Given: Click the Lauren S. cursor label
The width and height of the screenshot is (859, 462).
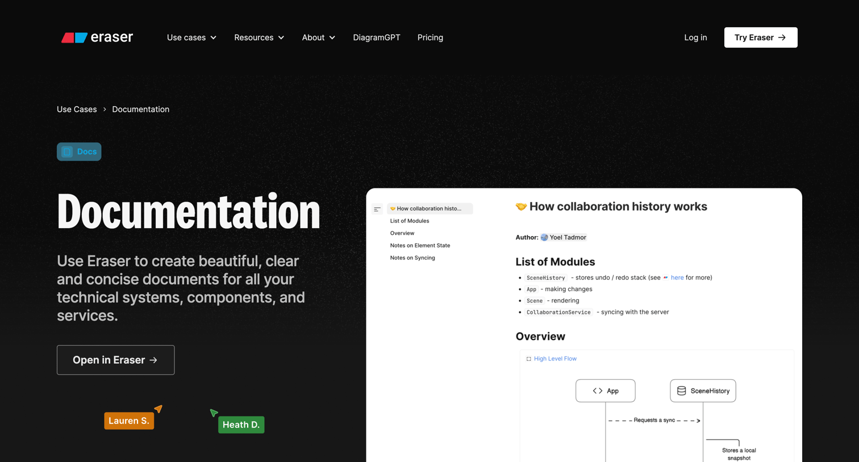Looking at the screenshot, I should pos(129,421).
